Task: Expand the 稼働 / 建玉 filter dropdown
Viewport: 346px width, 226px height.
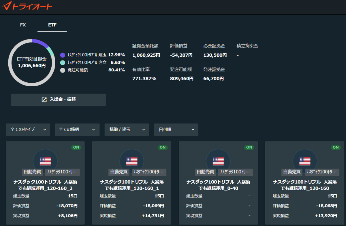Action: click(127, 130)
